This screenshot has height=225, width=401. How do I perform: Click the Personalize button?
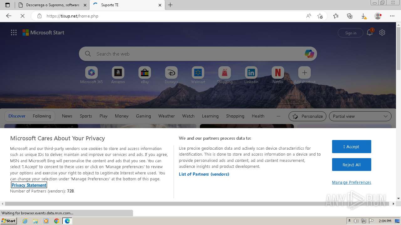tap(307, 116)
